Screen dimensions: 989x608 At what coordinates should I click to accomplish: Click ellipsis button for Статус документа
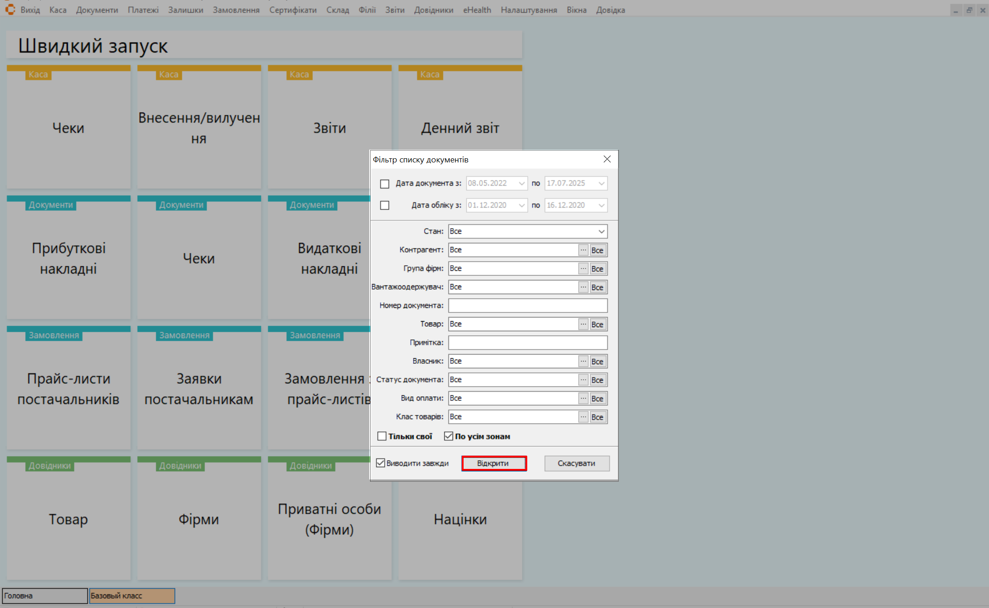click(583, 380)
